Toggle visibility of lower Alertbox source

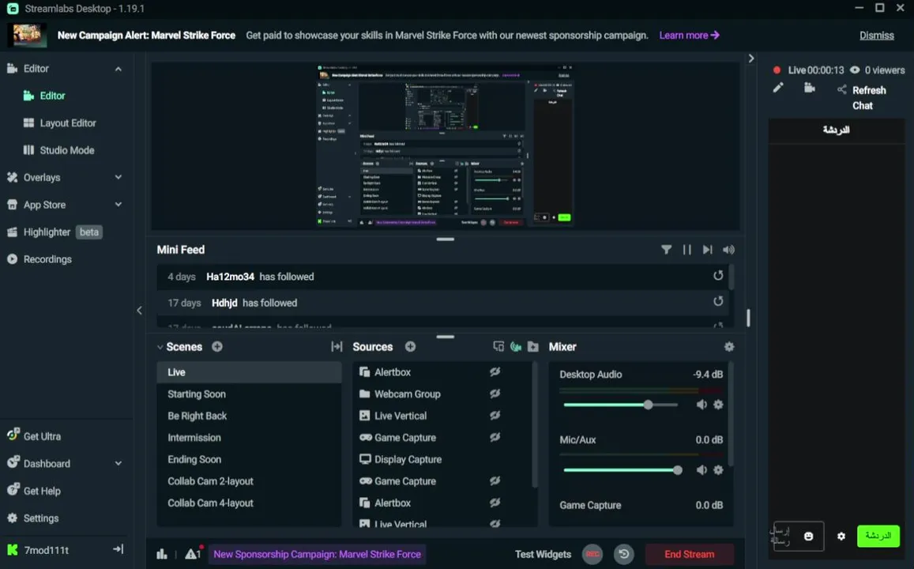[495, 503]
